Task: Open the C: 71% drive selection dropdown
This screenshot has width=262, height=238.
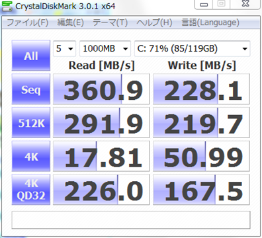Action: (193, 48)
